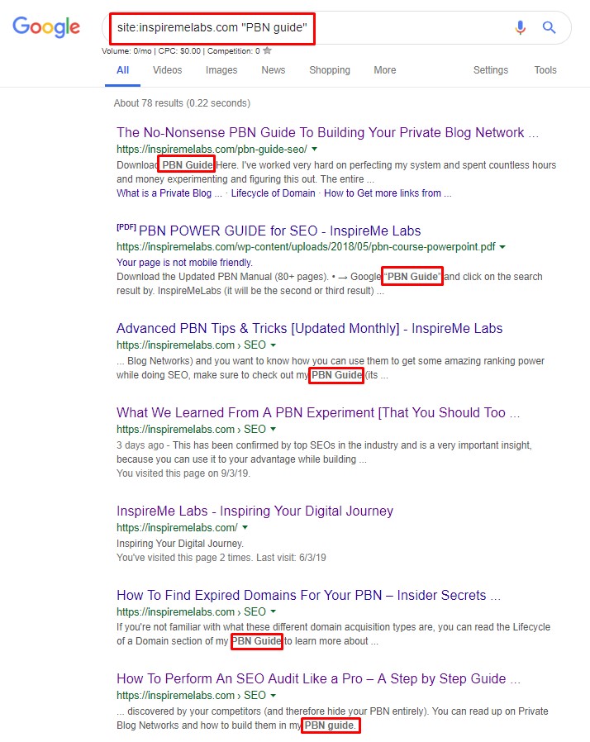The width and height of the screenshot is (590, 742).
Task: Open 'Lifecycle of Domain' sitelink
Action: click(x=273, y=193)
